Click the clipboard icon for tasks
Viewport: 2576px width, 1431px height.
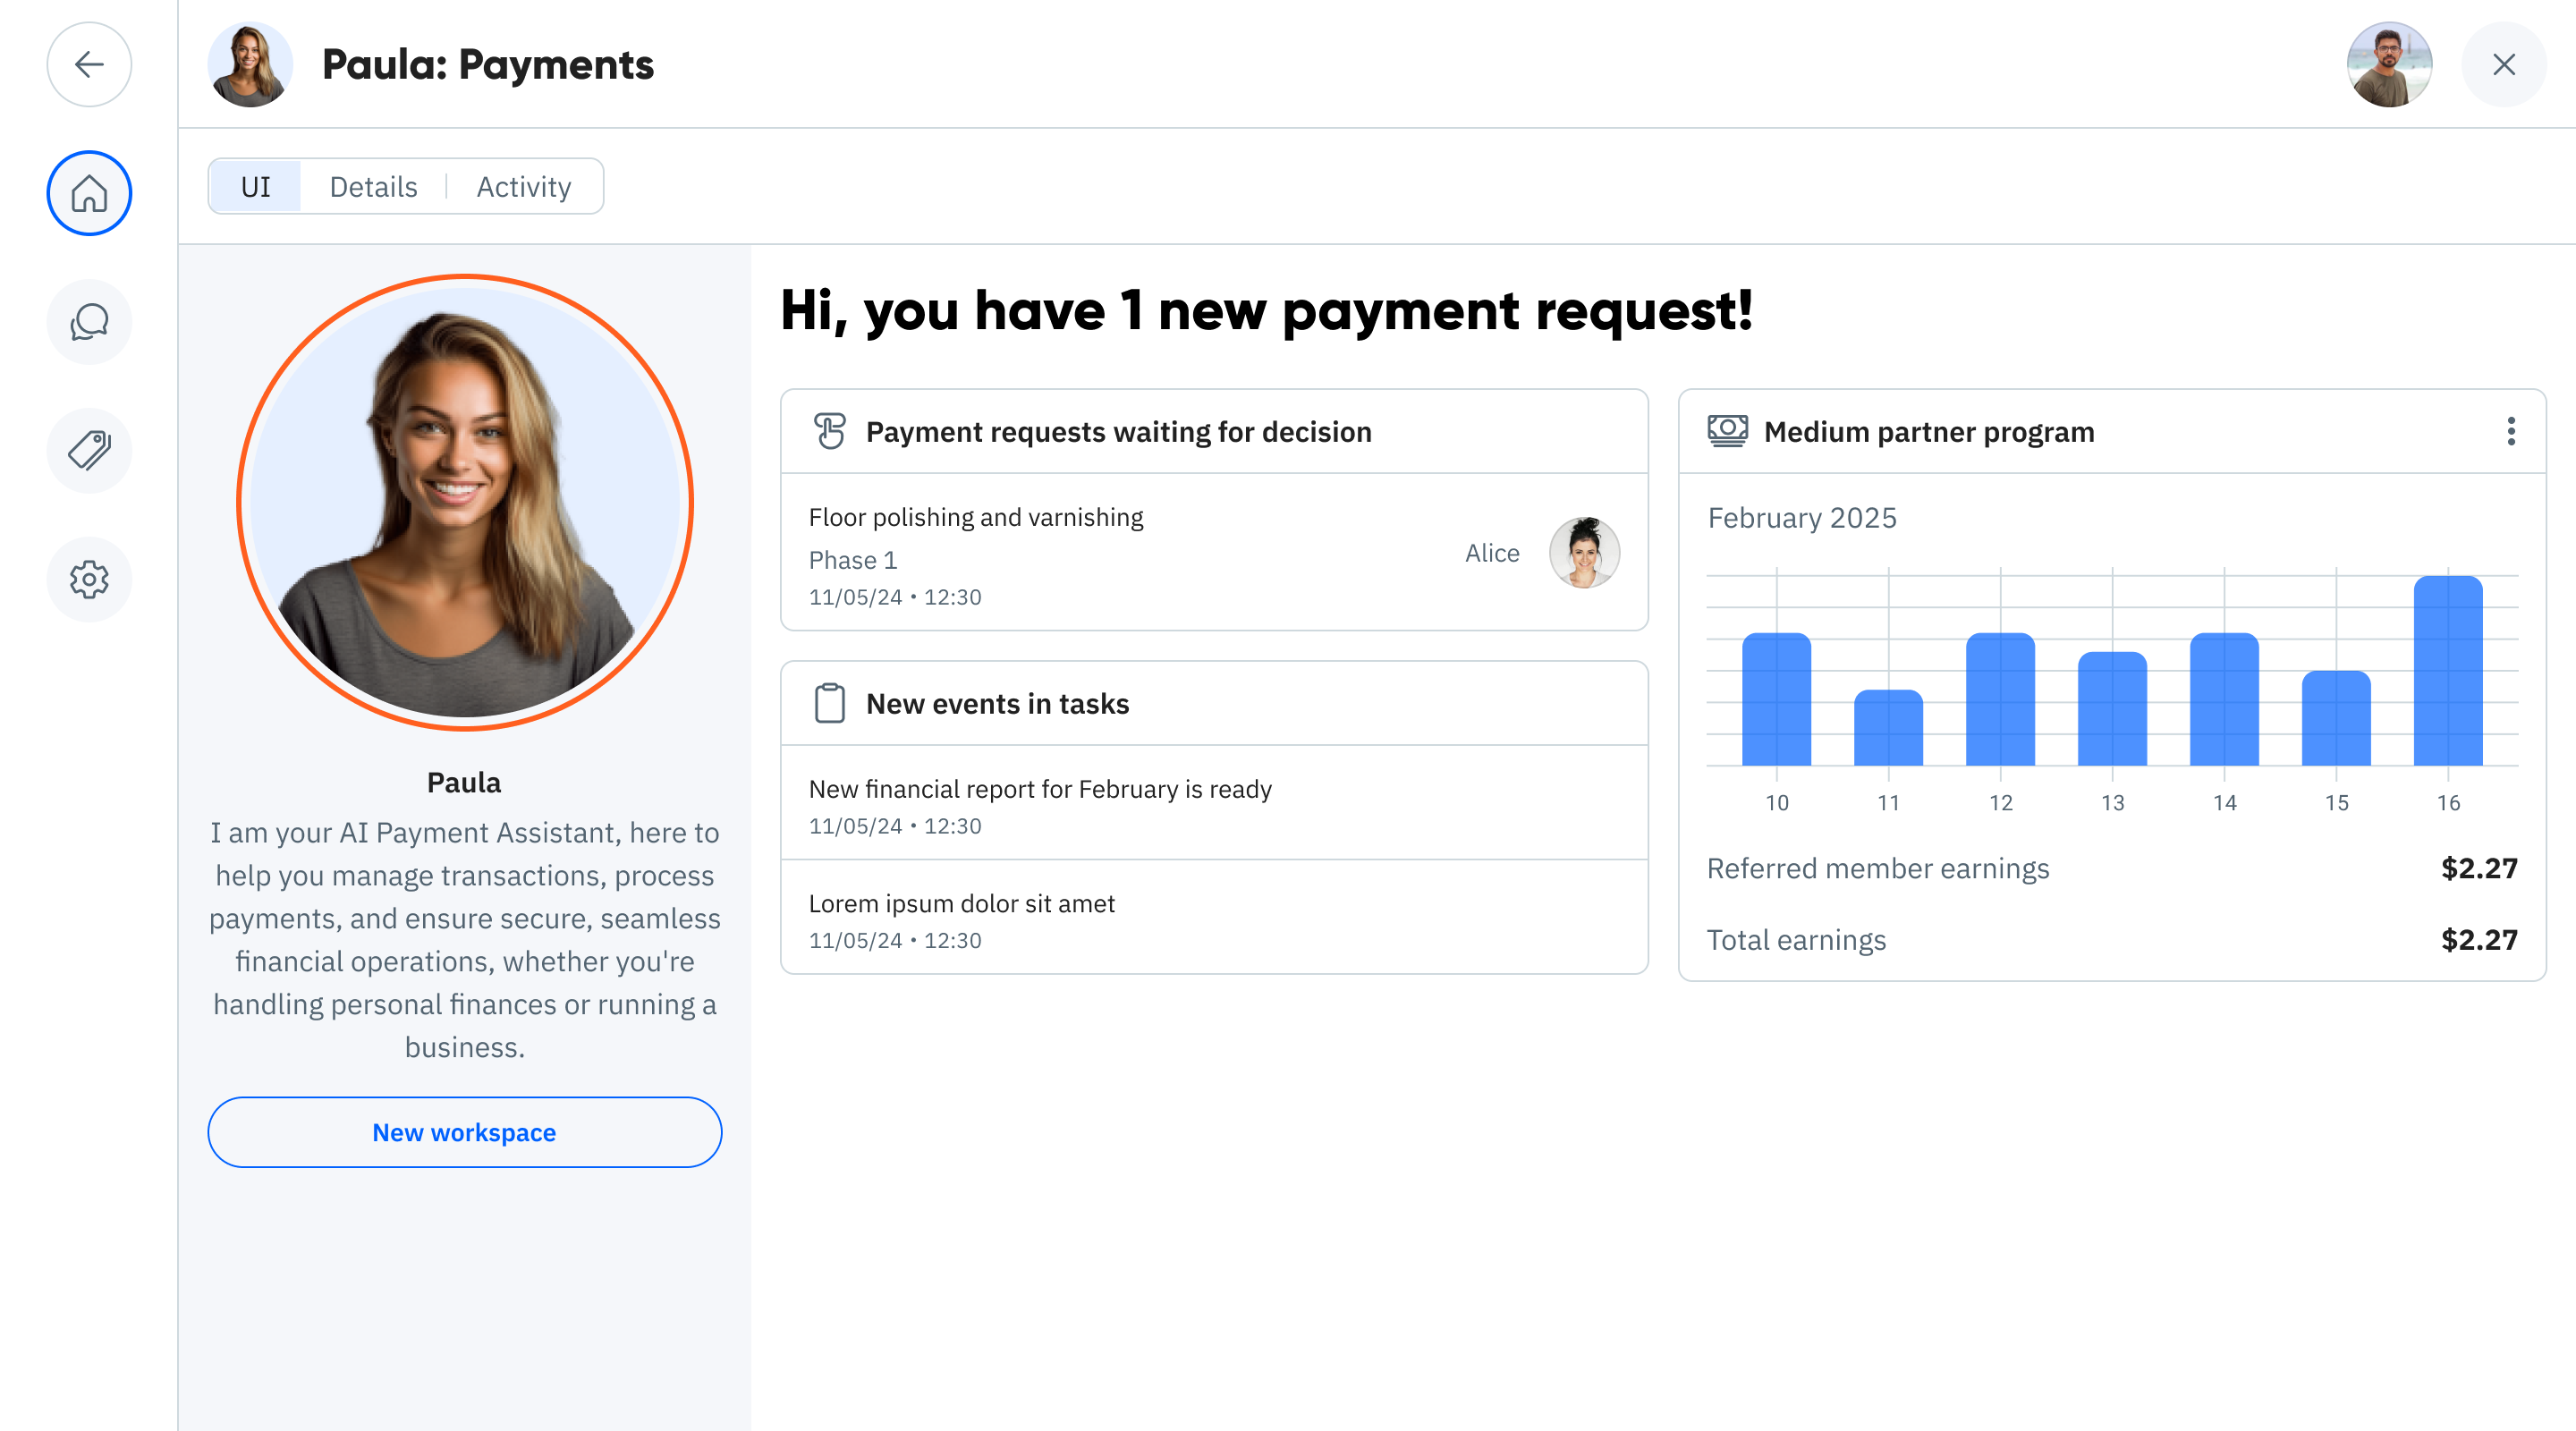(829, 703)
